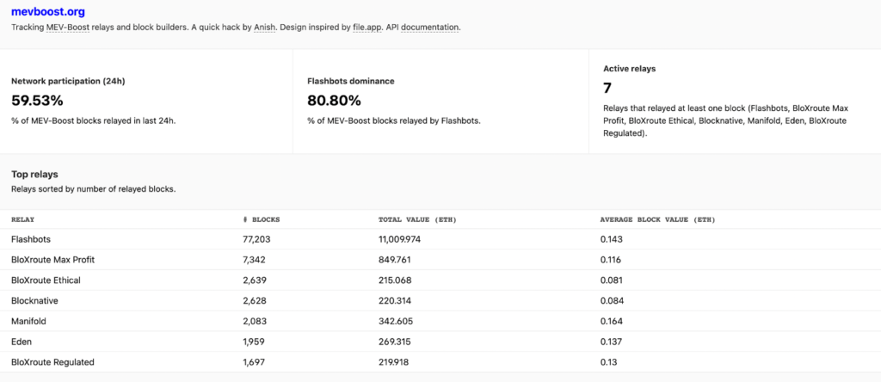The image size is (881, 382).
Task: Click total value 219.918
Action: [394, 362]
